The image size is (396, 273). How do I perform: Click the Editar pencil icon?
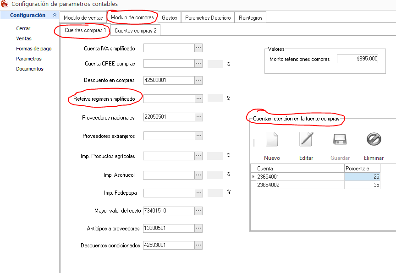306,139
